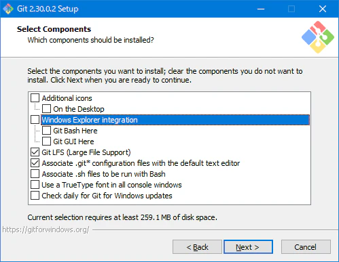Viewport: 339px width, 262px height.
Task: Click the Git for Windows logo in header
Action: coord(318,37)
